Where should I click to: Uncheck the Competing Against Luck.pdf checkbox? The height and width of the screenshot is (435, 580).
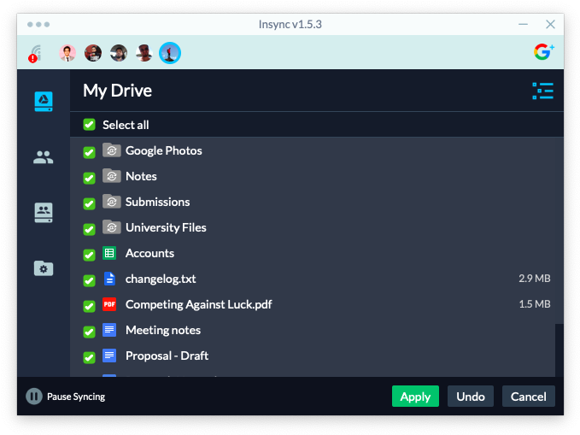point(89,306)
